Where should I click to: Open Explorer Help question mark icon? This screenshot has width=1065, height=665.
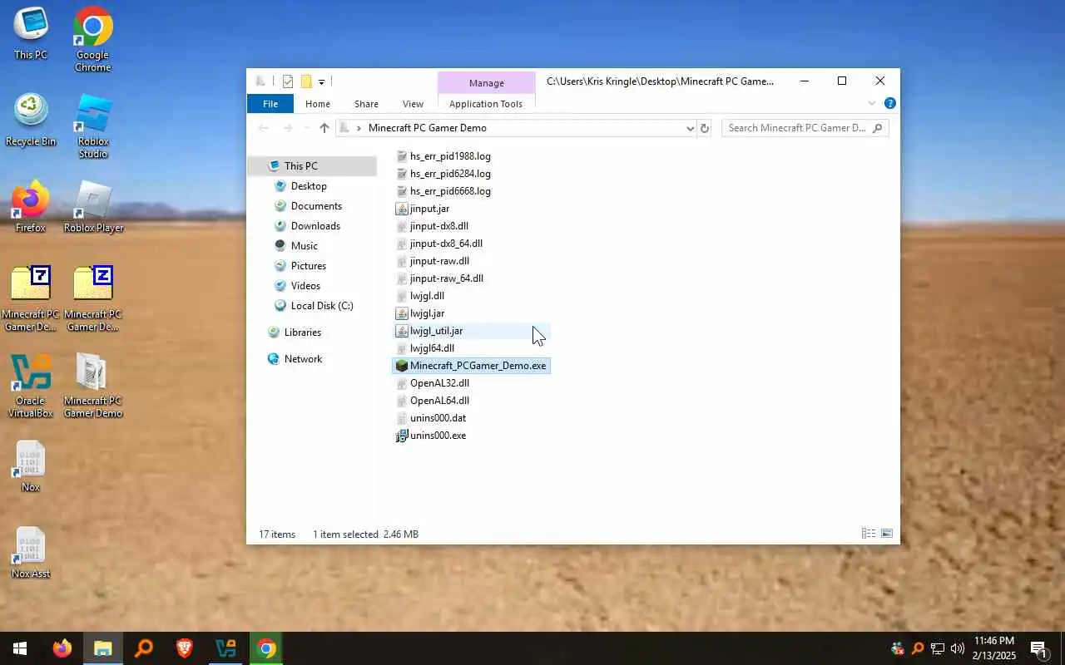[889, 104]
